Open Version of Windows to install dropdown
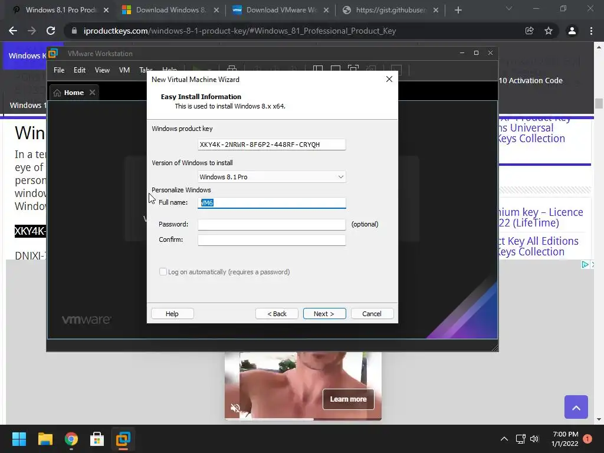604x453 pixels. (271, 177)
